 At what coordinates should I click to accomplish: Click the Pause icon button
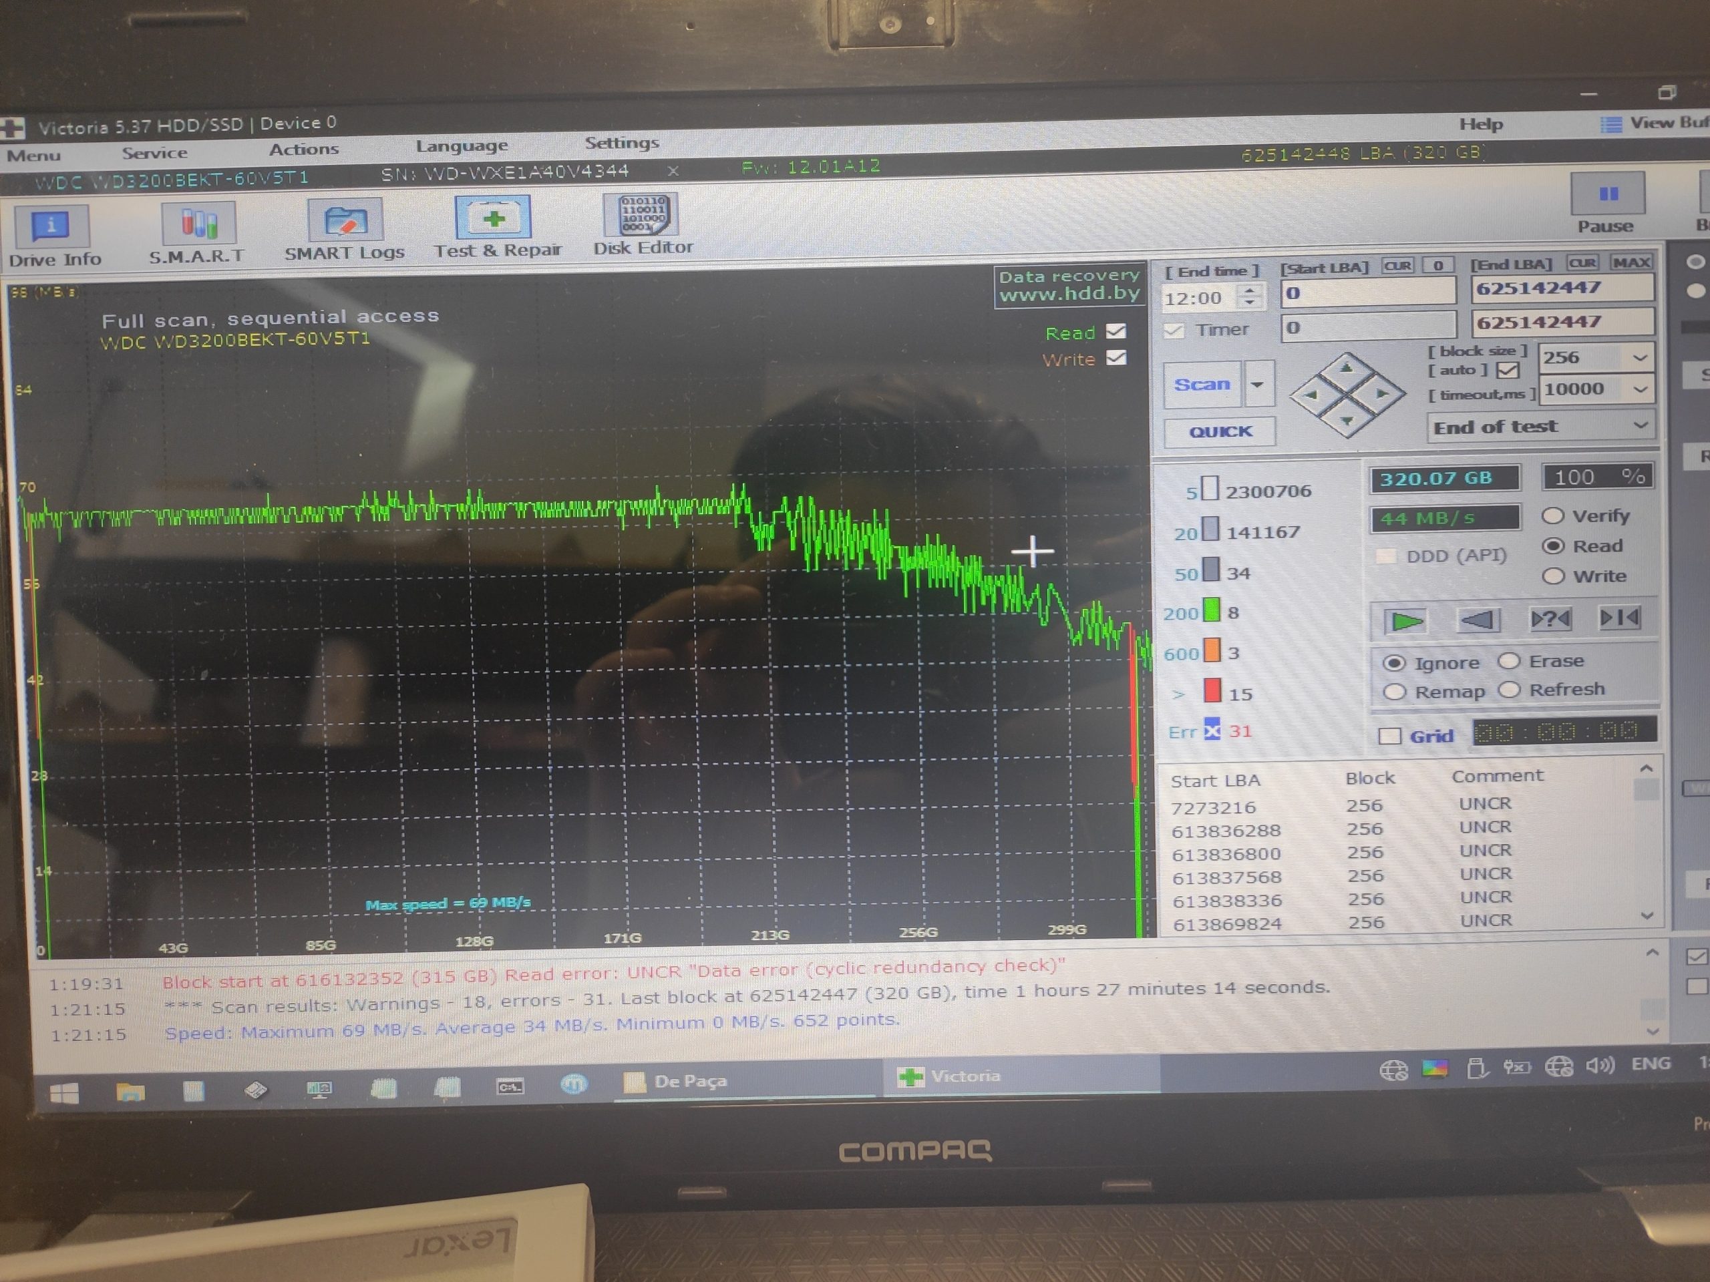[1607, 194]
